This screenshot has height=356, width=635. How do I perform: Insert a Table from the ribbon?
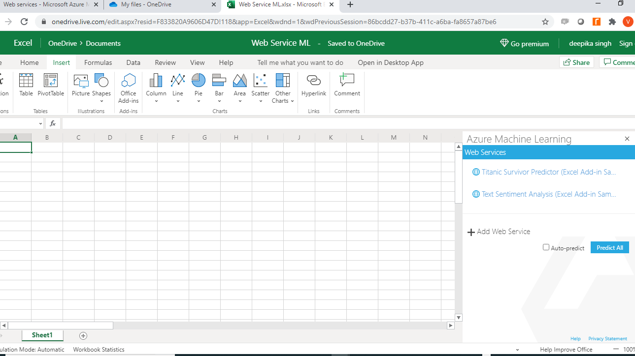click(x=26, y=85)
